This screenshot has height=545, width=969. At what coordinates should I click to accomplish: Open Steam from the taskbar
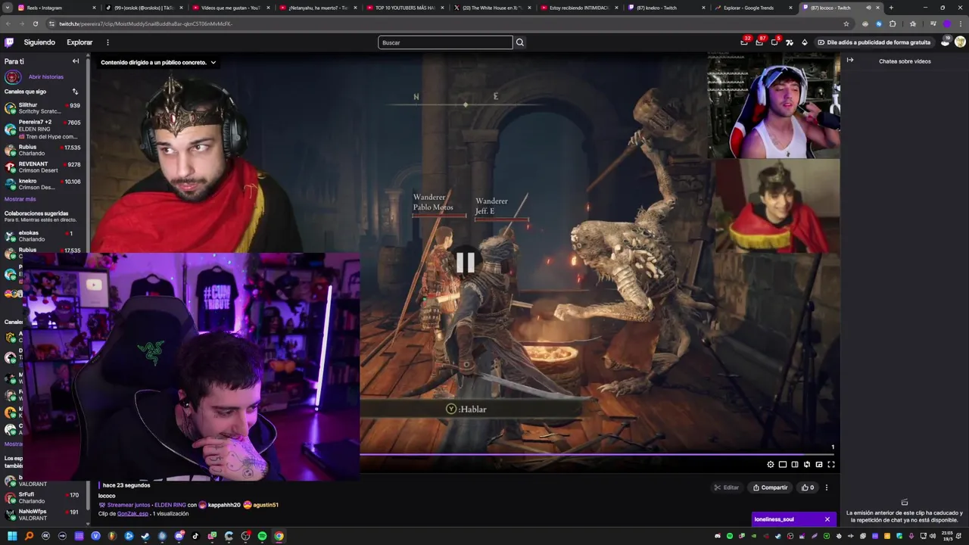(145, 536)
